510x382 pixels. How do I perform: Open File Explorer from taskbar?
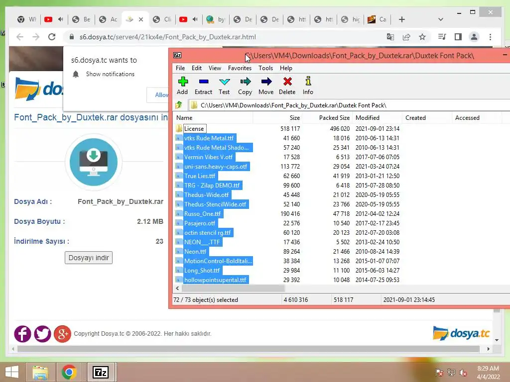40,372
